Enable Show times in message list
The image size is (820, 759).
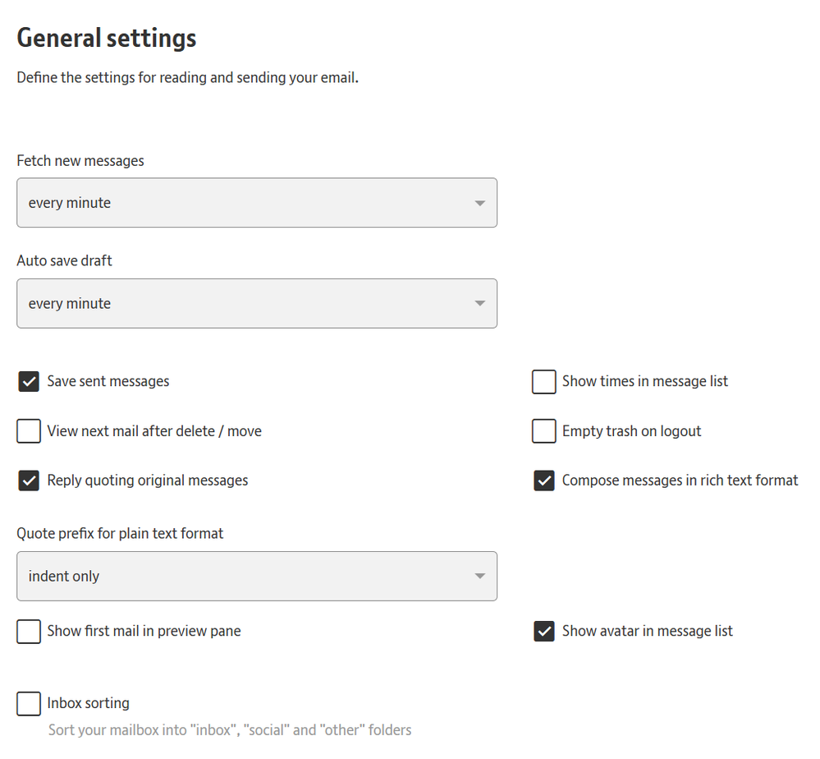544,382
